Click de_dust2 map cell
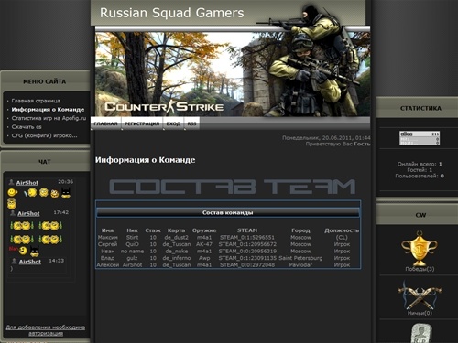458x343 pixels. 177,237
